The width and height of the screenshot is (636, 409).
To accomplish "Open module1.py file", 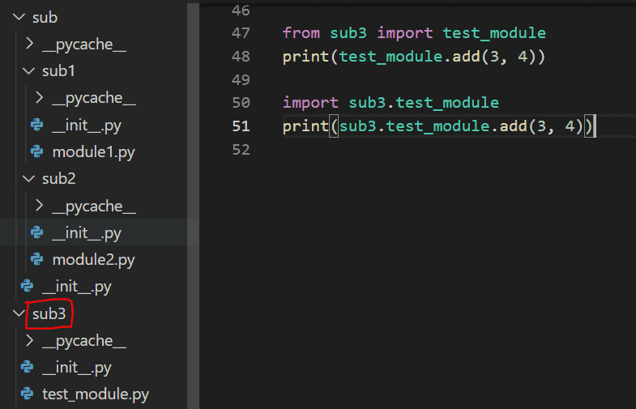I will [93, 151].
